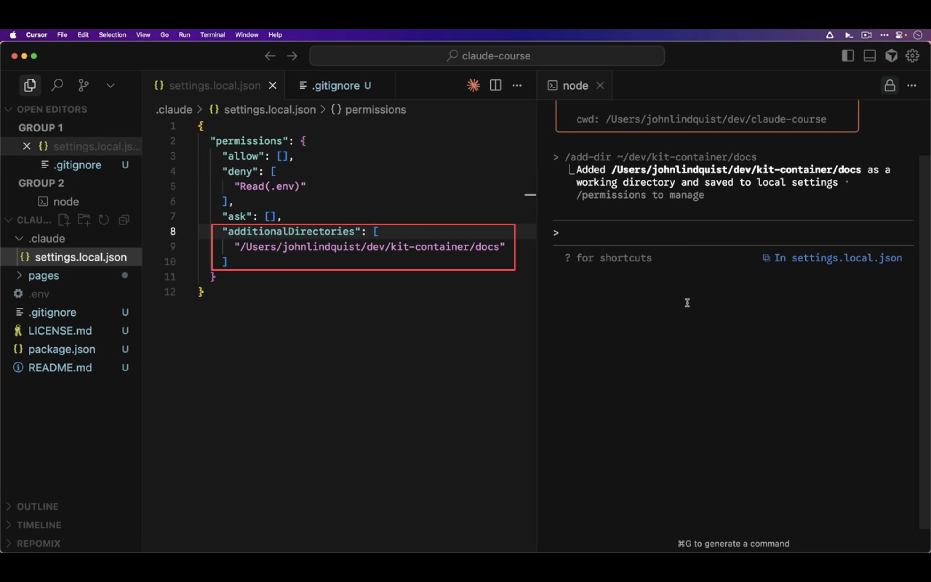This screenshot has height=582, width=931.
Task: Open the File menu
Action: (x=62, y=34)
